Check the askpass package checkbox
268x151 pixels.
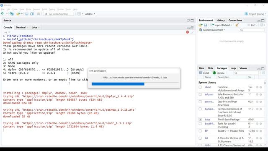tap(200, 94)
